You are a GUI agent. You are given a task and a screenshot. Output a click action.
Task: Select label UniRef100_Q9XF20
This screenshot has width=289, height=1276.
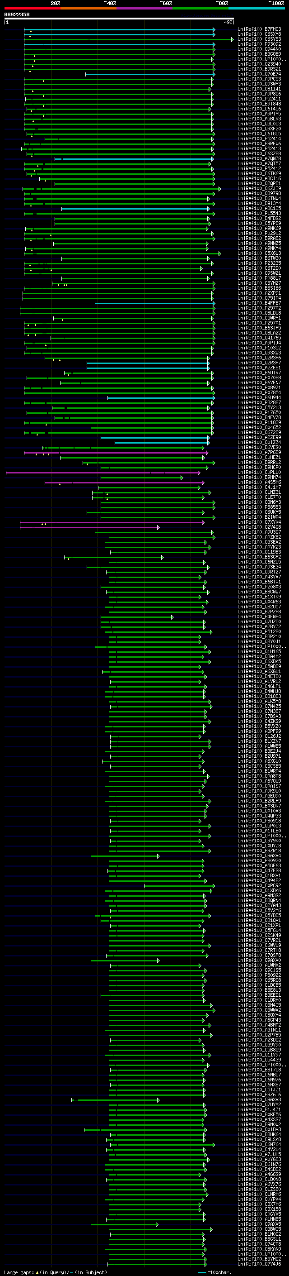(259, 129)
